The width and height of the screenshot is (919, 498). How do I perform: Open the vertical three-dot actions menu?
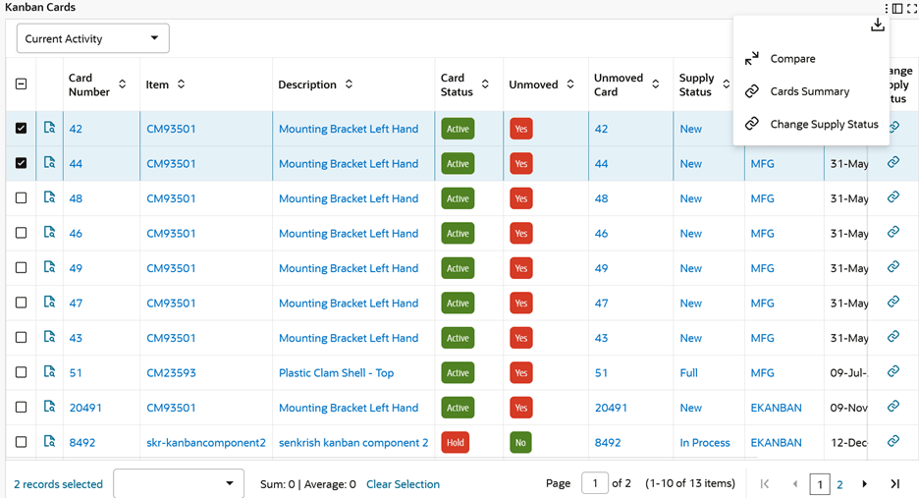tap(887, 8)
